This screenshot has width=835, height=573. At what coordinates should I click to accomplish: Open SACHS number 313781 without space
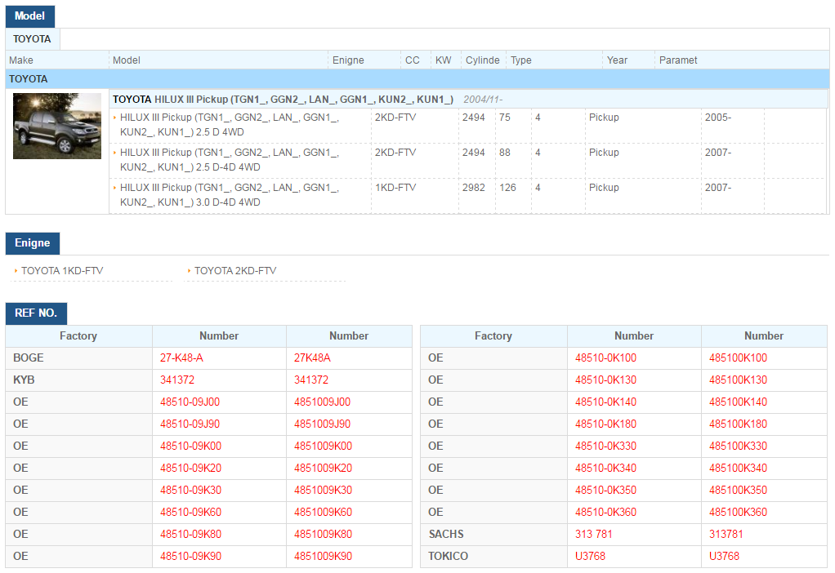(x=726, y=534)
